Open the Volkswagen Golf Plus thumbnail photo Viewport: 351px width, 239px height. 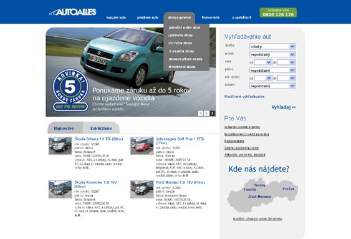(142, 145)
